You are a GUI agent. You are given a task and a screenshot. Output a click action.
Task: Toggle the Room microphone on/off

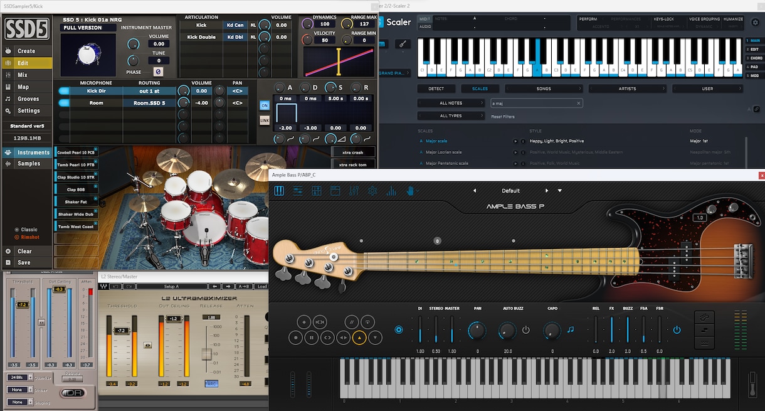[x=63, y=103]
